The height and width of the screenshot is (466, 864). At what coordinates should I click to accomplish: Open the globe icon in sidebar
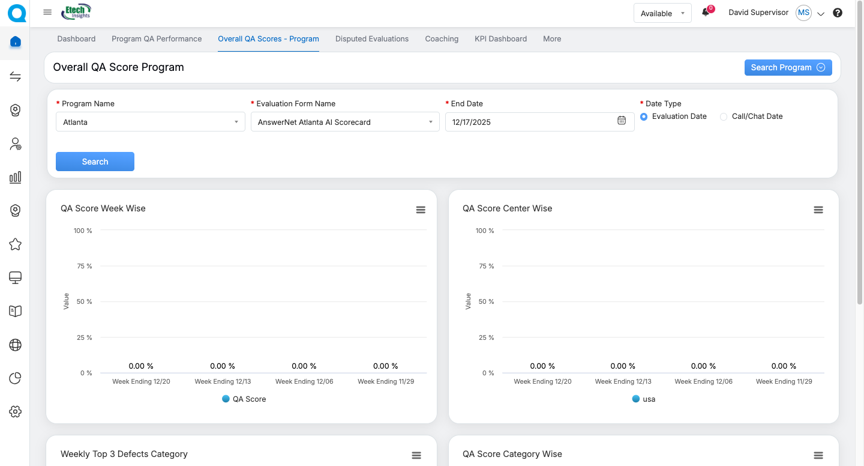(x=16, y=345)
